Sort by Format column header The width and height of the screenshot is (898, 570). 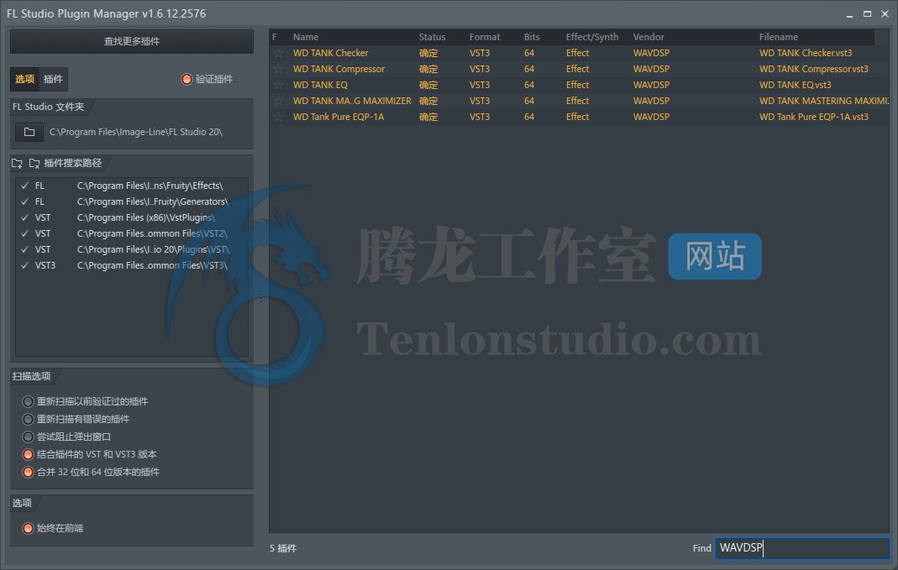pyautogui.click(x=485, y=37)
